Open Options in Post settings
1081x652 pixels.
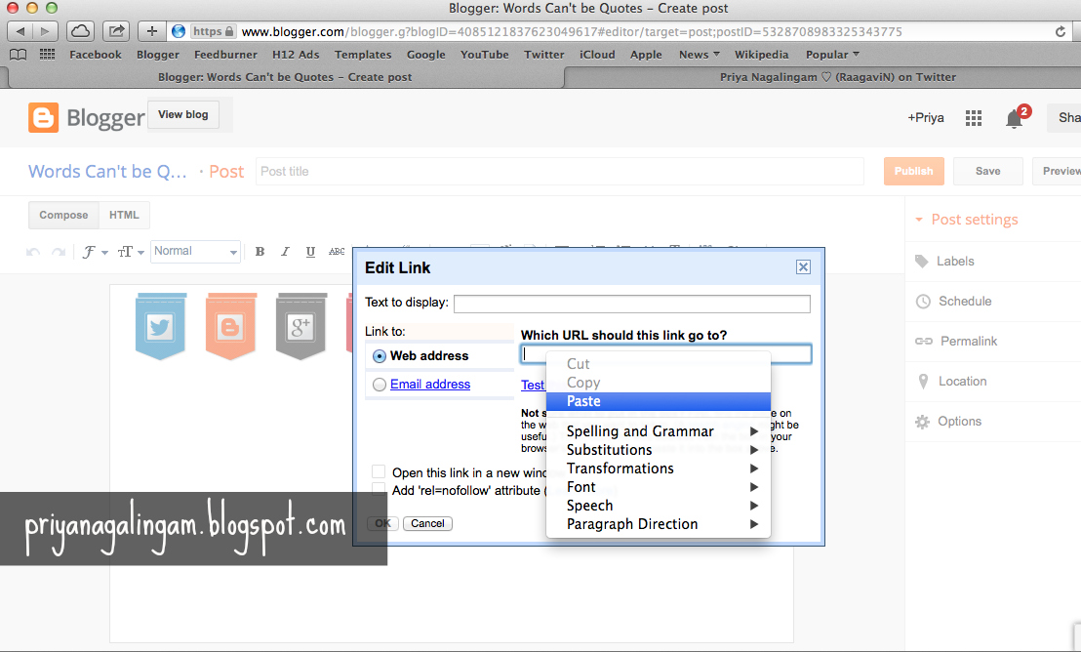959,422
